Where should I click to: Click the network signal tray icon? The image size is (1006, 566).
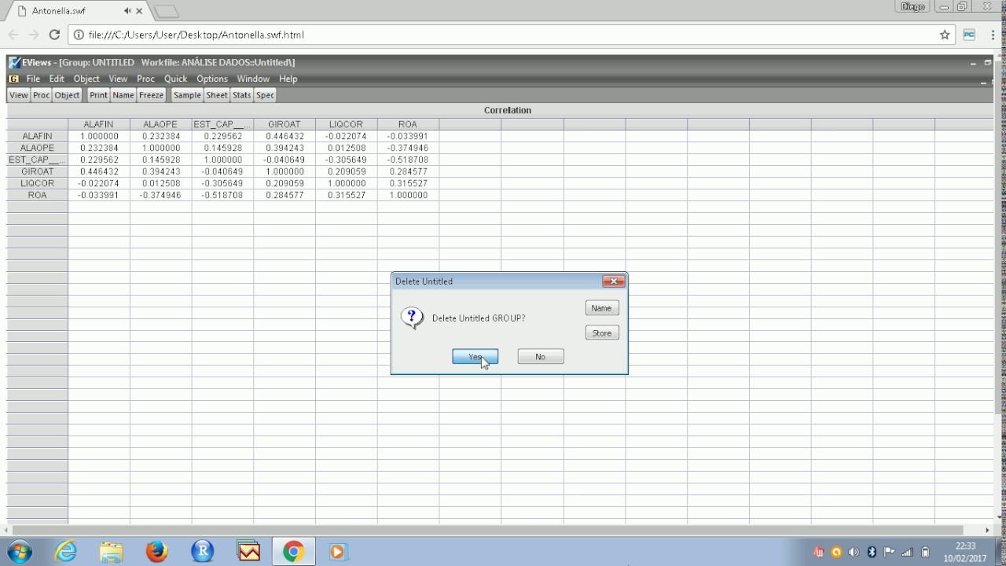[907, 552]
